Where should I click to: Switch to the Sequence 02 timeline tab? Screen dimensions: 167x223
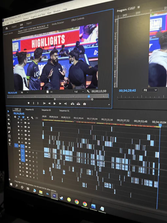coord(29,110)
